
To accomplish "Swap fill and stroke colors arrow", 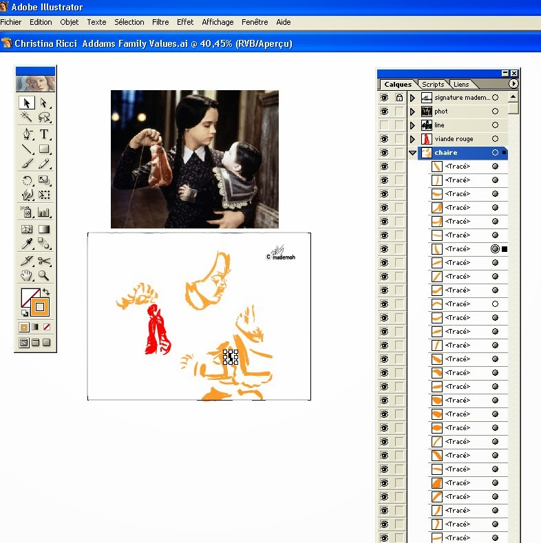I will coord(45,292).
